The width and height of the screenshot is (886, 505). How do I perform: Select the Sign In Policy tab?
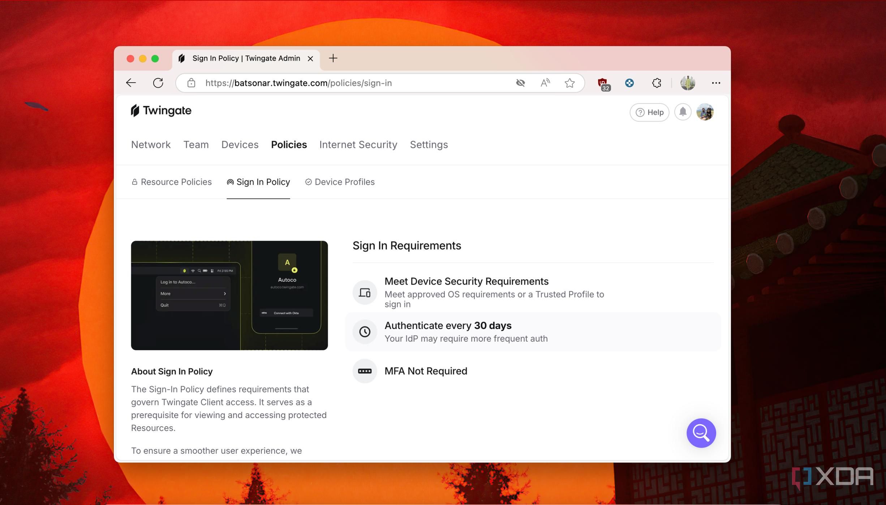pyautogui.click(x=258, y=182)
